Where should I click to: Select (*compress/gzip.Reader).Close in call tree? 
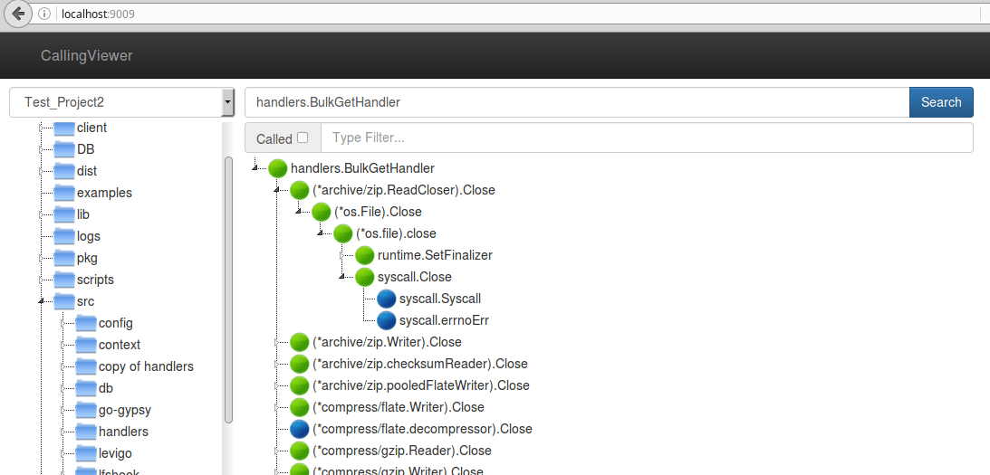point(401,451)
